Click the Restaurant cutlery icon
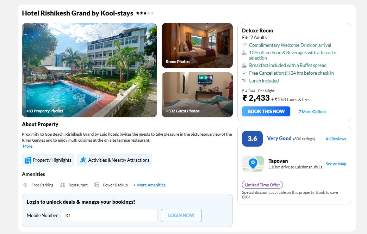This screenshot has height=234, width=367. (x=62, y=185)
